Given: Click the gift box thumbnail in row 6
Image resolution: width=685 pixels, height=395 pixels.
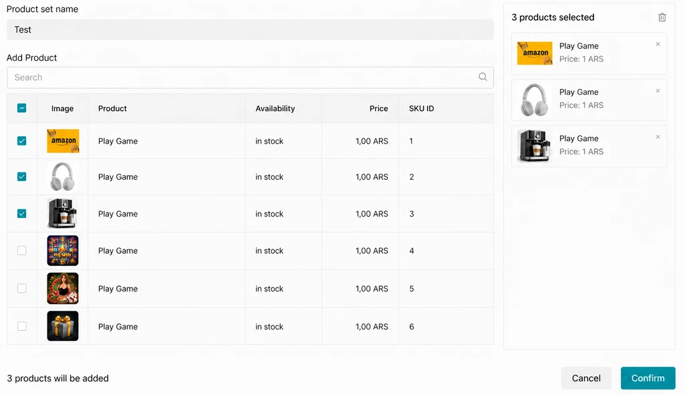Looking at the screenshot, I should 63,326.
